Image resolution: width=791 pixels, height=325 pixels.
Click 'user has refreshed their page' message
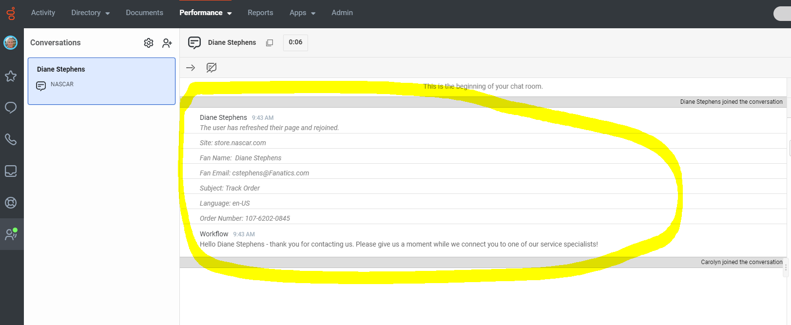pos(269,128)
